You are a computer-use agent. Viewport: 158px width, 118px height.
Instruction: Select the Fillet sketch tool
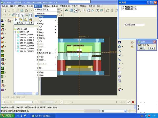[x=119, y=55]
